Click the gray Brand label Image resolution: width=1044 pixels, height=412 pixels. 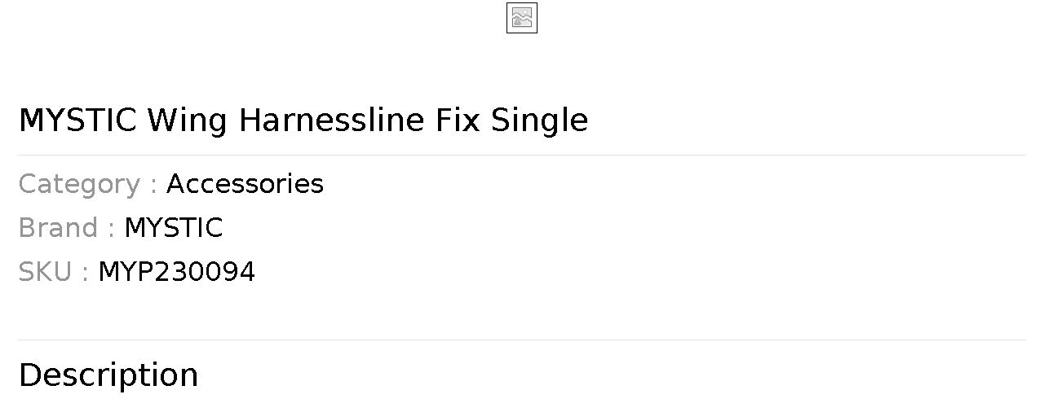coord(57,228)
